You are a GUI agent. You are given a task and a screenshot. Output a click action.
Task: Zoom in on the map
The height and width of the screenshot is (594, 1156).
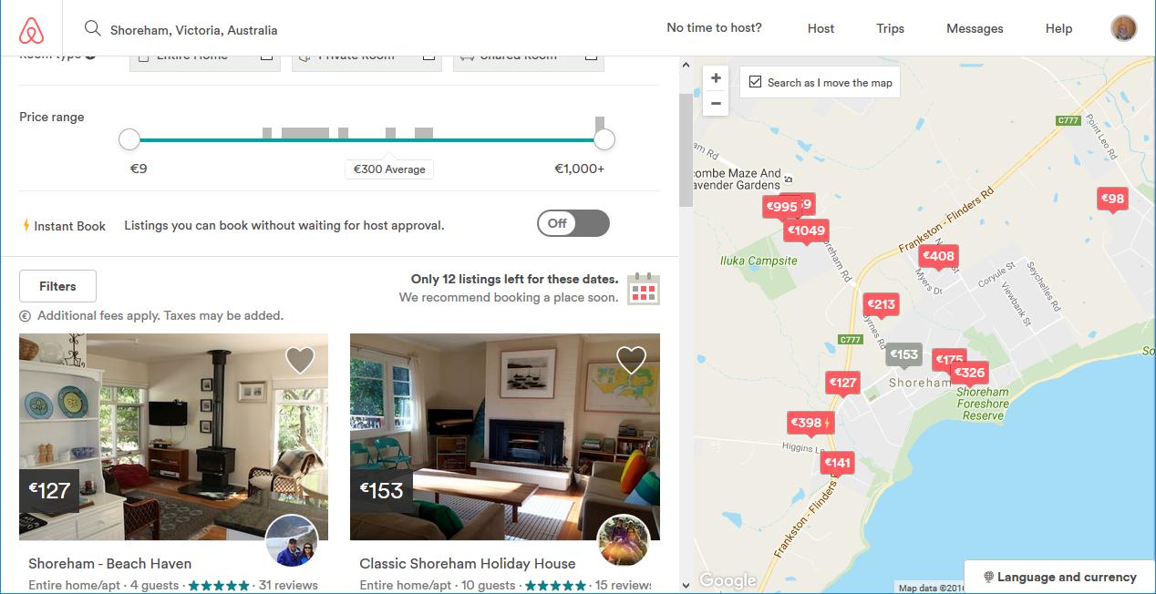tap(716, 78)
